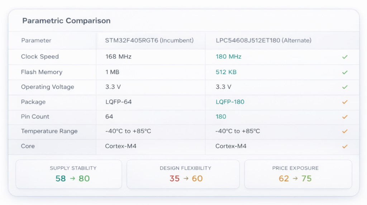Open the Price Exposure card label
Viewport: 367px width, 205px height.
coord(295,168)
